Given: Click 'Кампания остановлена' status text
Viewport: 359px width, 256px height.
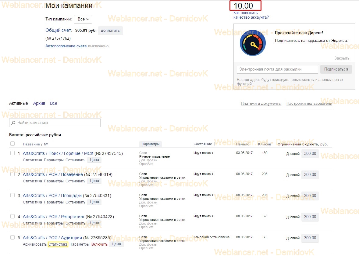Looking at the screenshot, I should (x=211, y=237).
